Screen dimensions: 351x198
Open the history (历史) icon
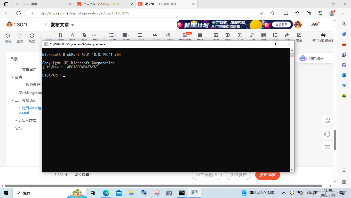click(32, 35)
